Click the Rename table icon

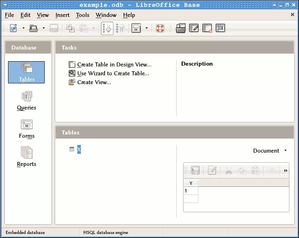(221, 28)
